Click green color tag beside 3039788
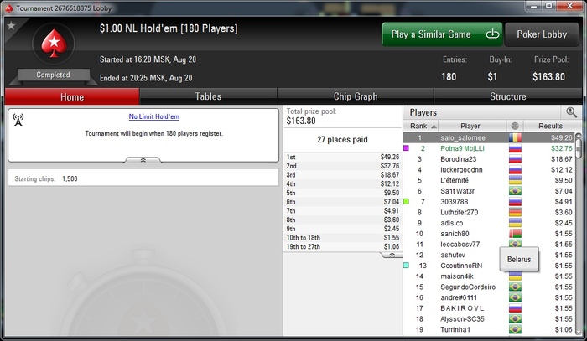 (x=406, y=202)
